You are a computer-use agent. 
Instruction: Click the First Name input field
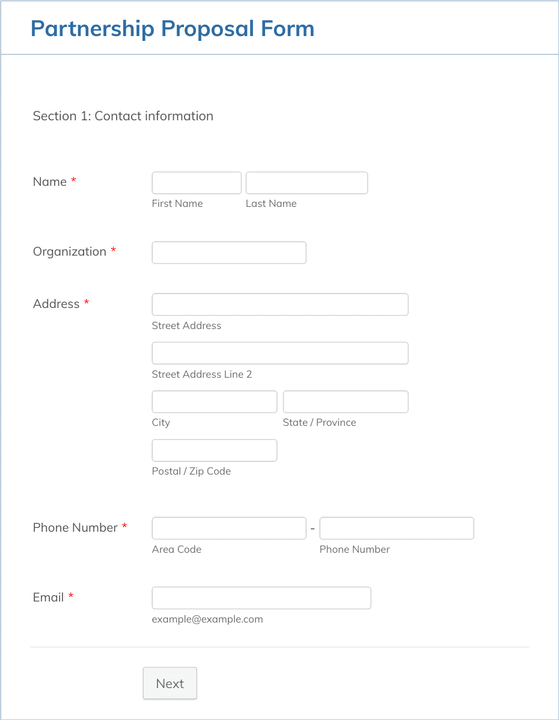197,183
